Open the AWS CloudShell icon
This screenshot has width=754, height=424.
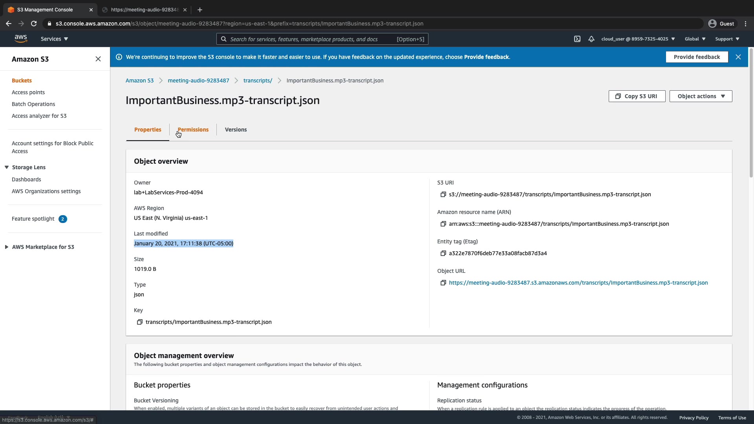tap(577, 39)
